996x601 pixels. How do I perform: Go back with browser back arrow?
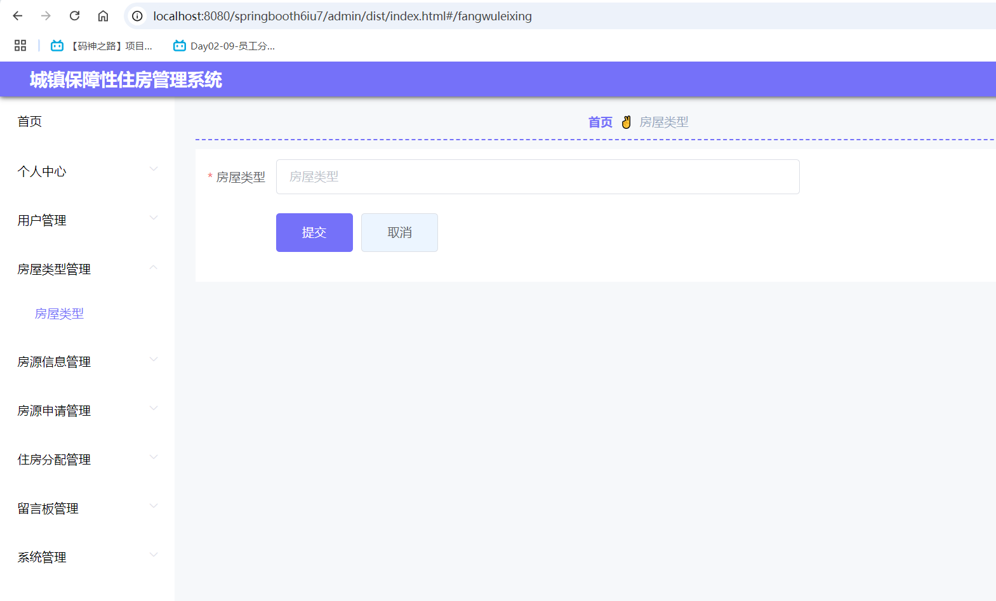(18, 16)
